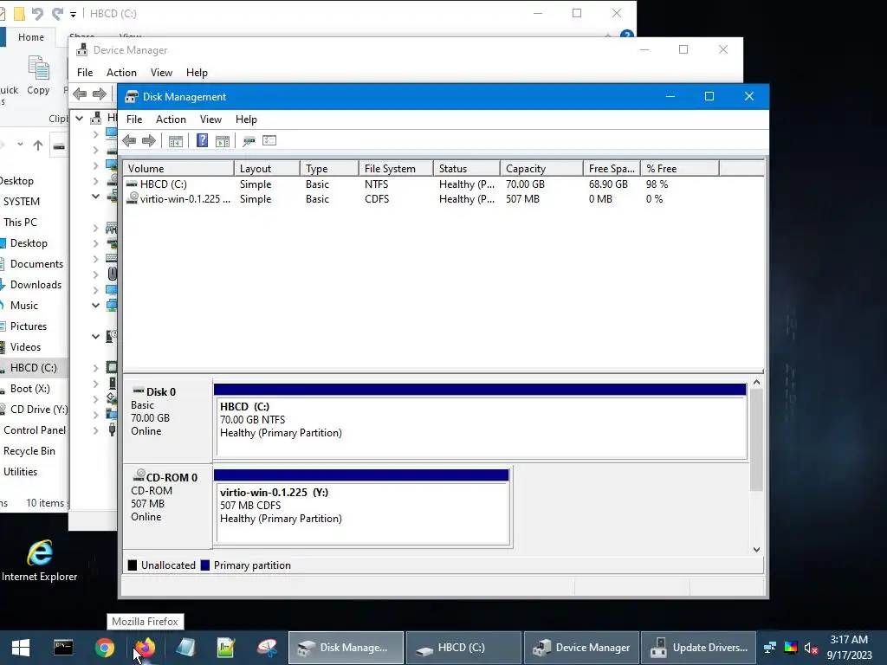Click the green notepad taskbar icon

[x=226, y=648]
